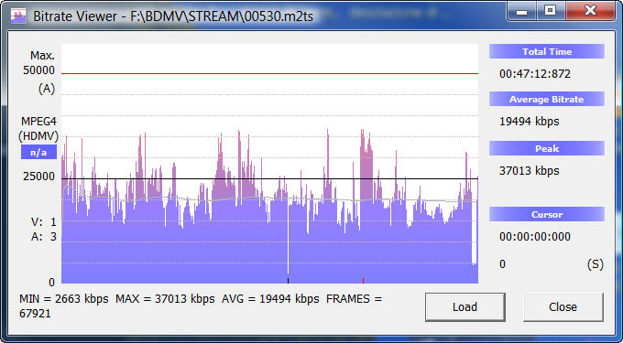Click the Max. 50000 axis label
Screen dimensions: 623x343
click(x=39, y=62)
